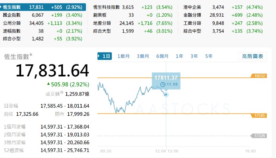
Task: Click the clock icon in chart tooltip
Action: click(163, 84)
